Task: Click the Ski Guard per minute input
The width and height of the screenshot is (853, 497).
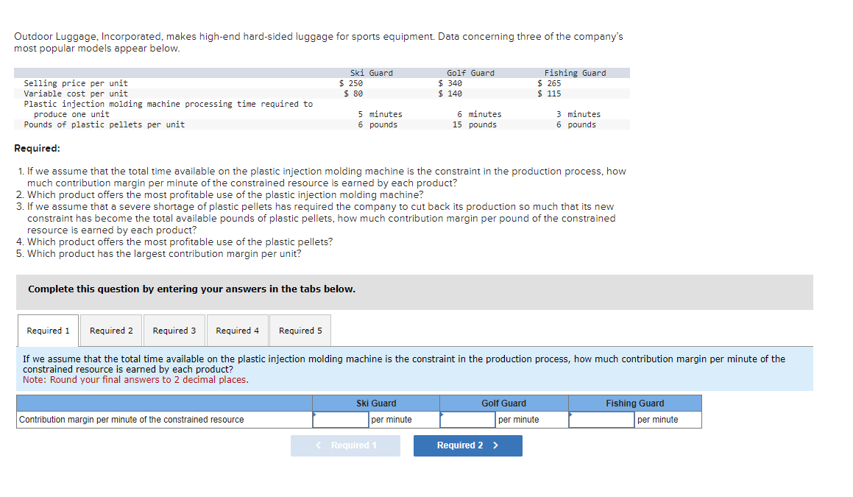Action: 341,420
